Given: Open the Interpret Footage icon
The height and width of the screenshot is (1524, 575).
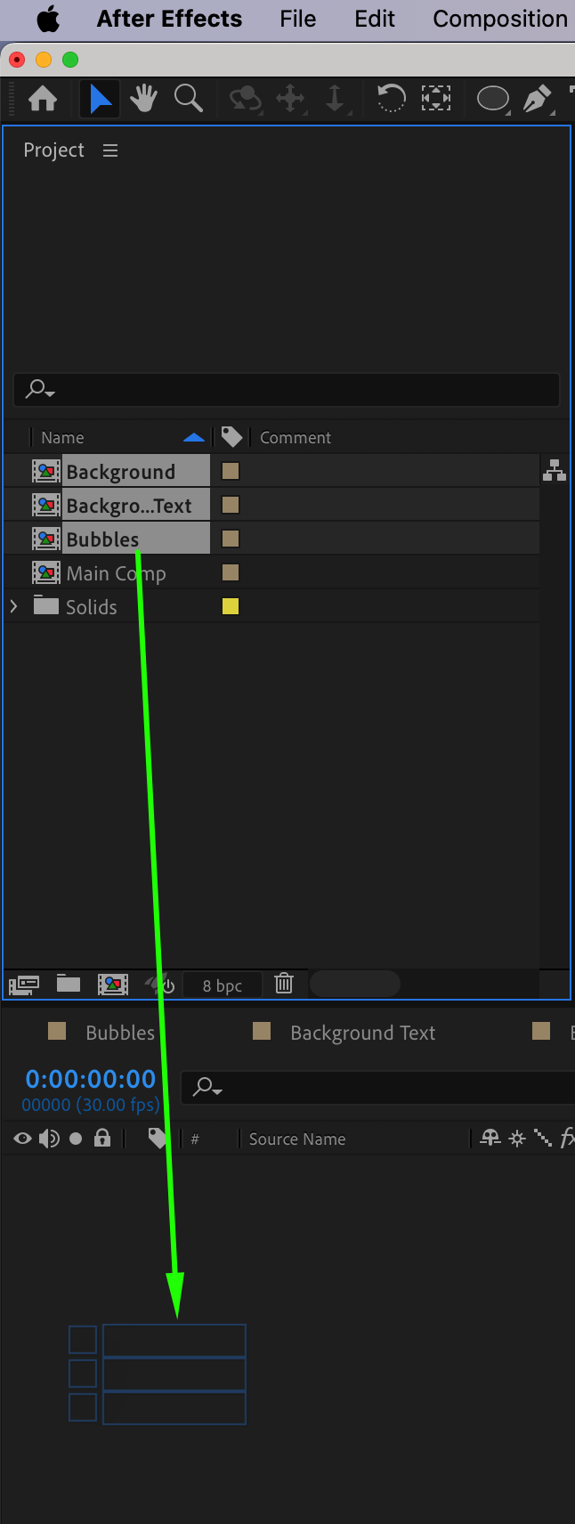Looking at the screenshot, I should click(24, 985).
